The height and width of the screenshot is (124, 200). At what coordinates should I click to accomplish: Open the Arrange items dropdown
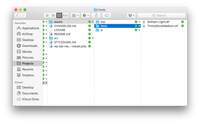(75, 16)
